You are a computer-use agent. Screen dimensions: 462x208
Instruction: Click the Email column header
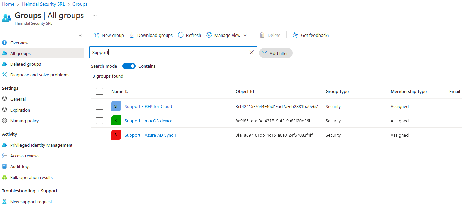click(455, 91)
